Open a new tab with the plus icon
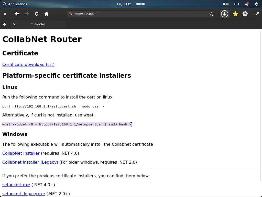The height and width of the screenshot is (197, 262). point(5,24)
